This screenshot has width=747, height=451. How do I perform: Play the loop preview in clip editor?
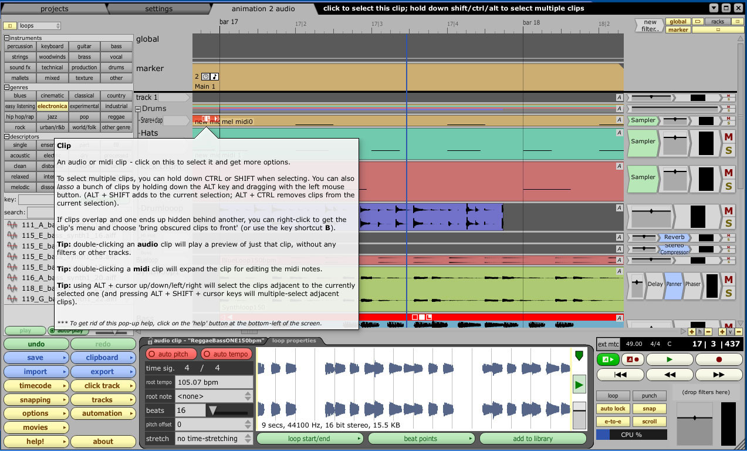coord(579,385)
